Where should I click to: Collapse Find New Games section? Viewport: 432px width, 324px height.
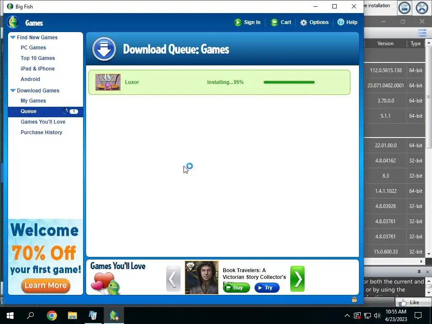(x=13, y=37)
